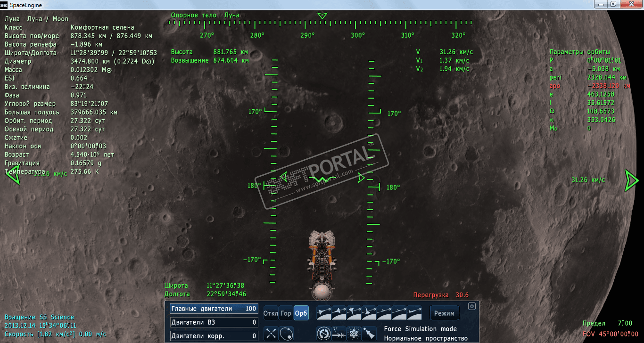The width and height of the screenshot is (644, 343).
Task: Click the 'Вращение SS Science' status line
Action: (x=39, y=317)
